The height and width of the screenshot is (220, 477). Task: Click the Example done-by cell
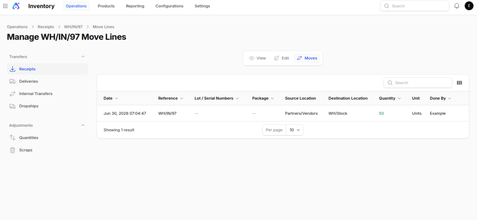point(438,113)
